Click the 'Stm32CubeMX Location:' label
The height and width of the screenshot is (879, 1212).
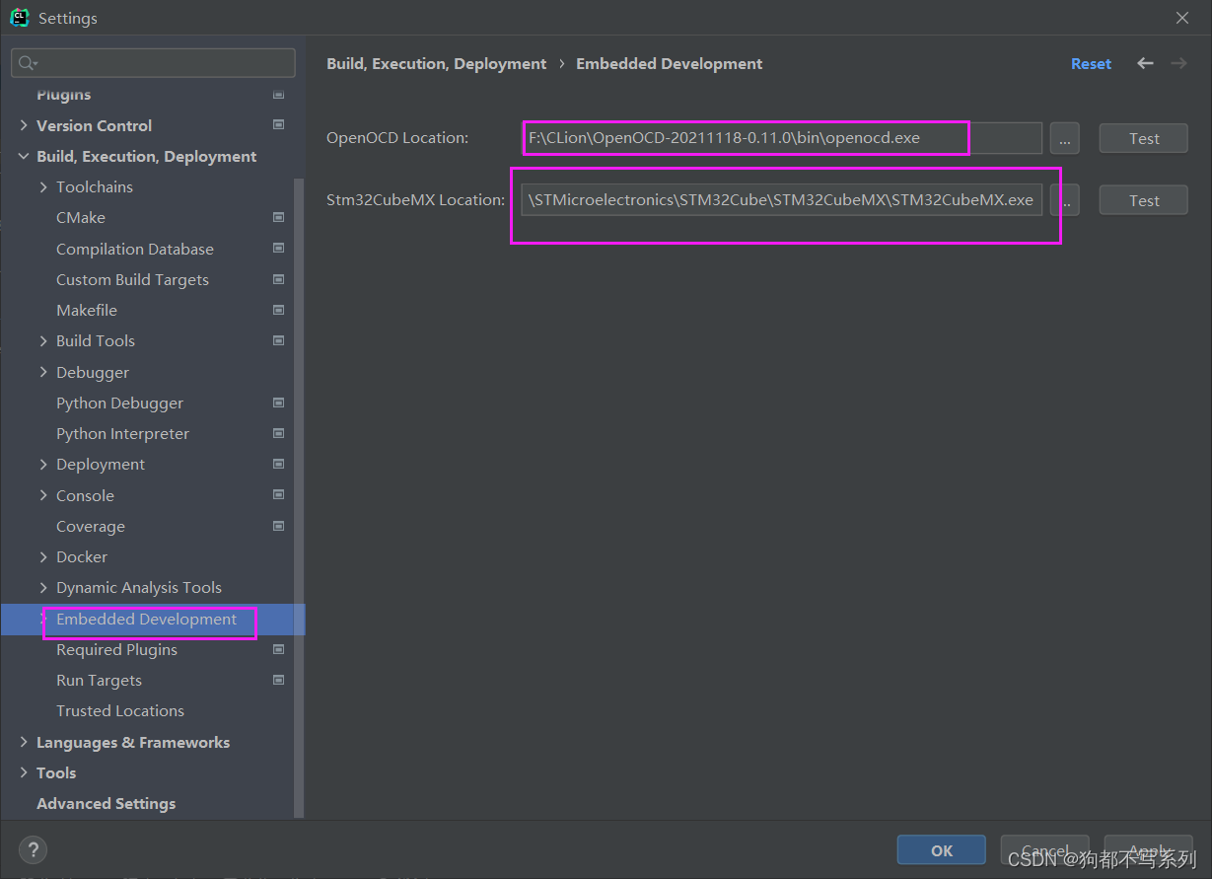pos(415,200)
